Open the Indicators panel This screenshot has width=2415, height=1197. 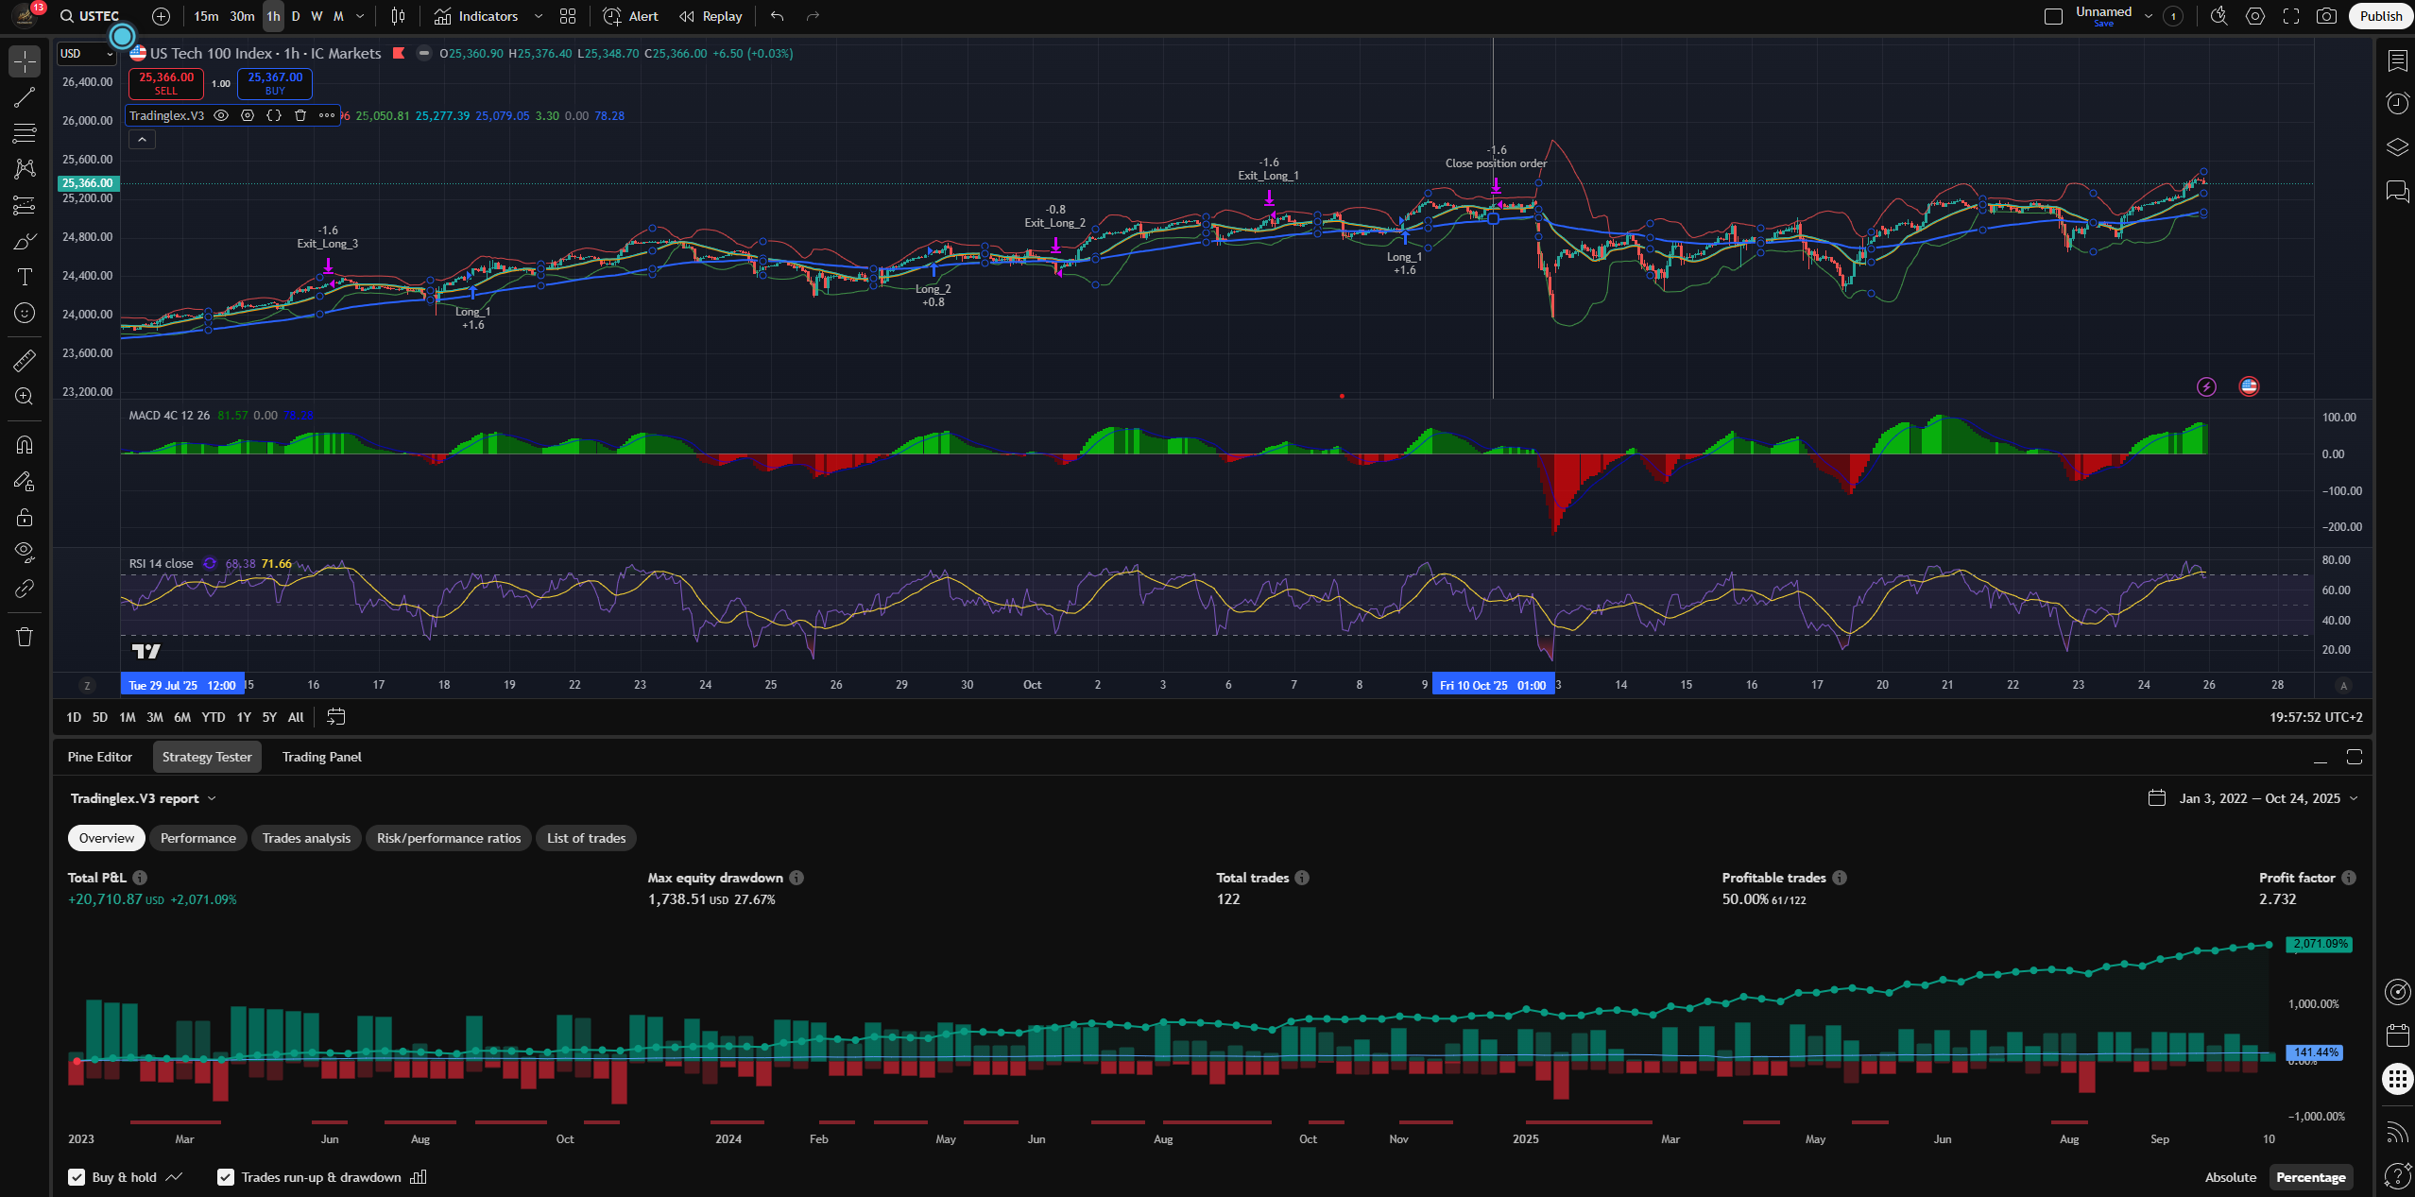pos(476,16)
